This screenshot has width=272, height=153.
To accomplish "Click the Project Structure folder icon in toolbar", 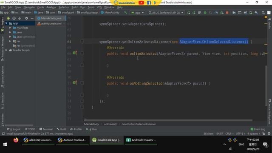I will point(234,13).
